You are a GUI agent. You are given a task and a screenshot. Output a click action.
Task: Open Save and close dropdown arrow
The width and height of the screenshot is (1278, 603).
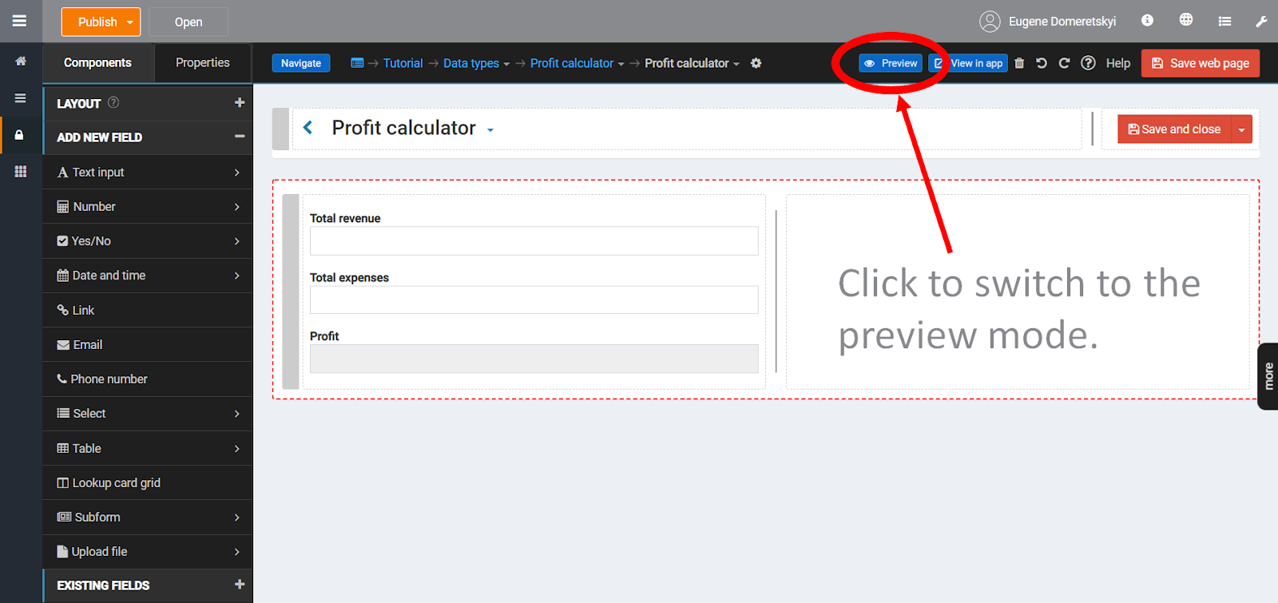(x=1241, y=129)
